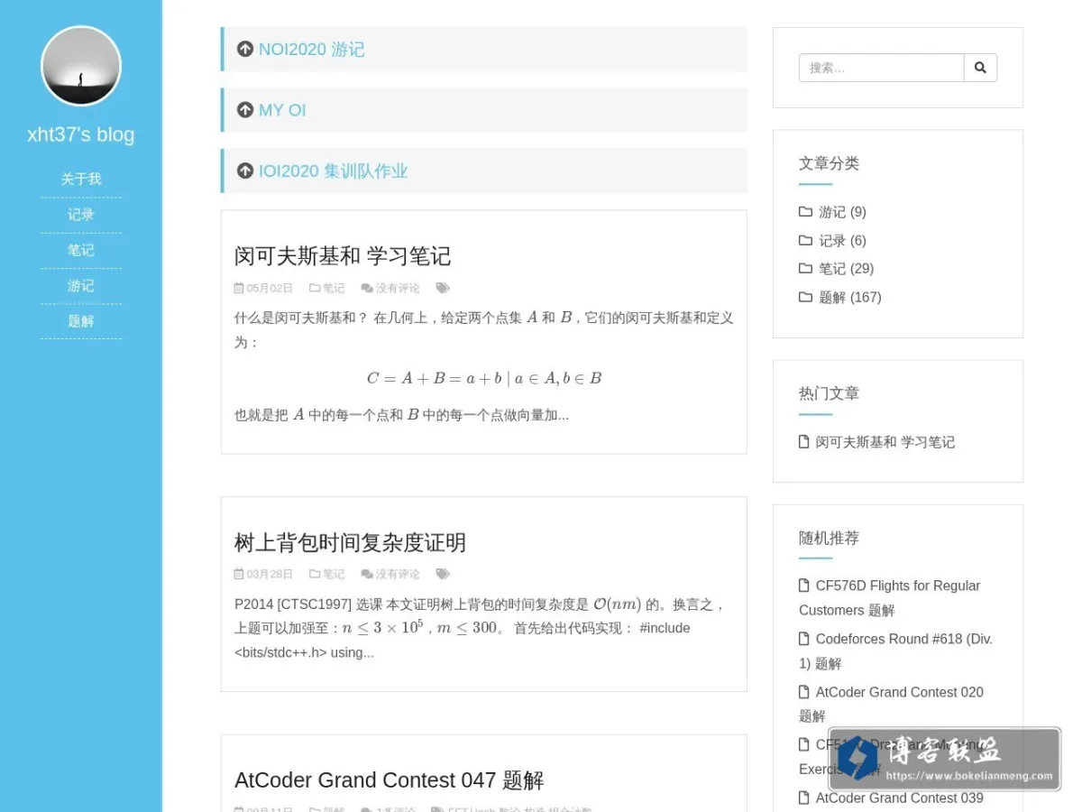
Task: Open 笔记 category under 闵可夫斯基和 post
Action: pyautogui.click(x=334, y=289)
